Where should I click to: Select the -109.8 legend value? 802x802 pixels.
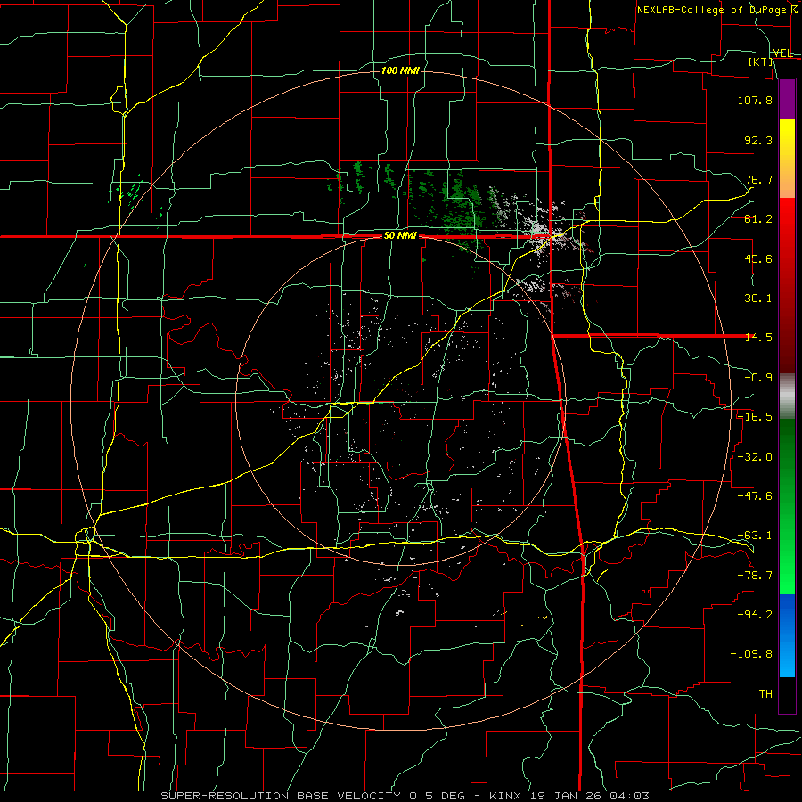[x=751, y=654]
